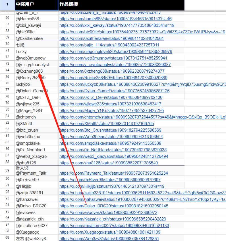Open the Xuegaogx status link
The height and width of the screenshot is (241, 226).
coord(110,232)
